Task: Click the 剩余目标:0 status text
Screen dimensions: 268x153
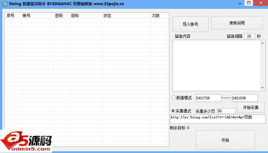Action: (x=179, y=128)
